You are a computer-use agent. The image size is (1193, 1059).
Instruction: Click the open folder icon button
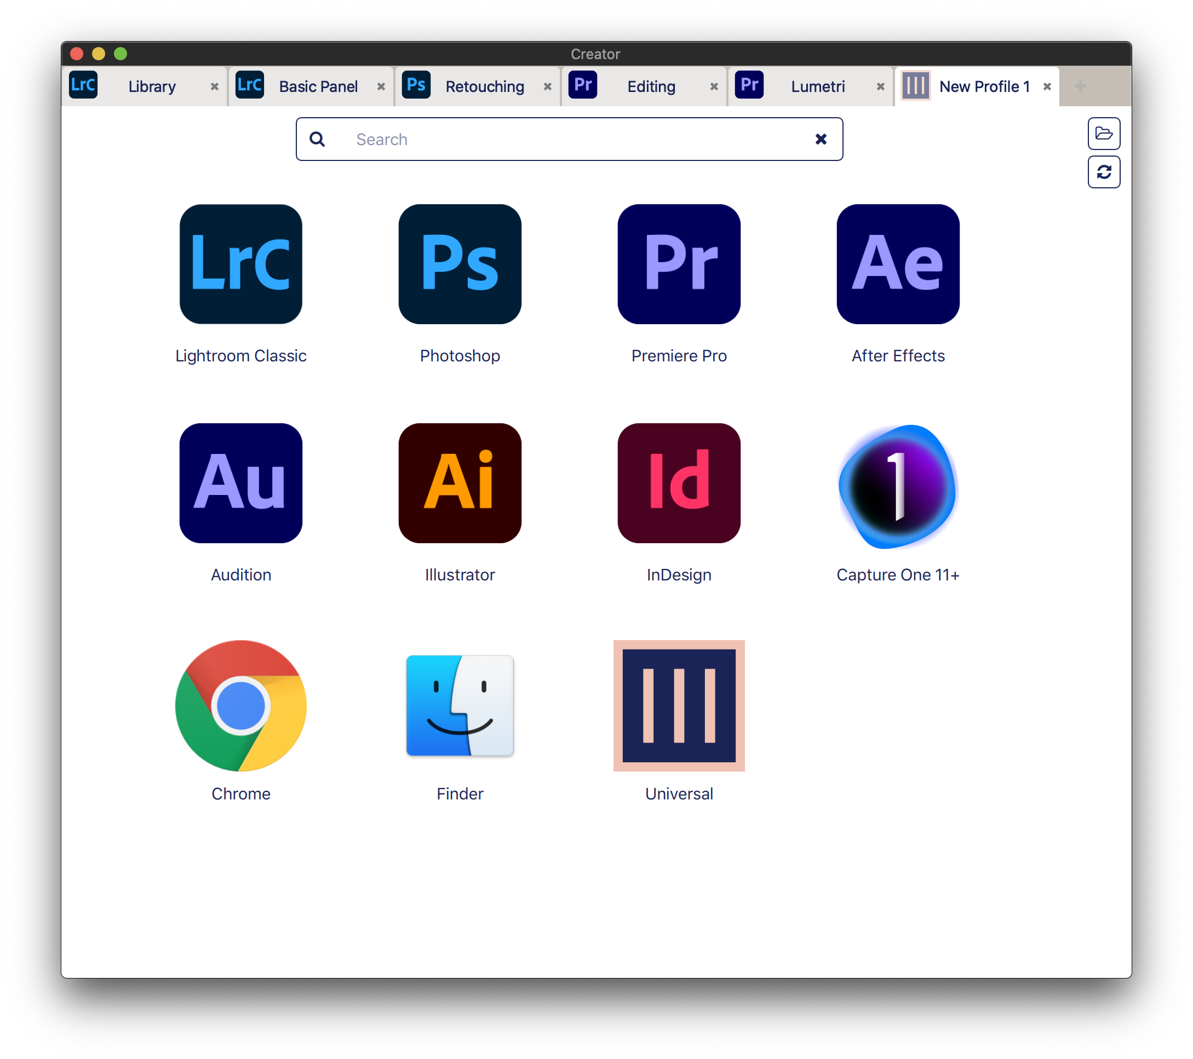pos(1104,134)
